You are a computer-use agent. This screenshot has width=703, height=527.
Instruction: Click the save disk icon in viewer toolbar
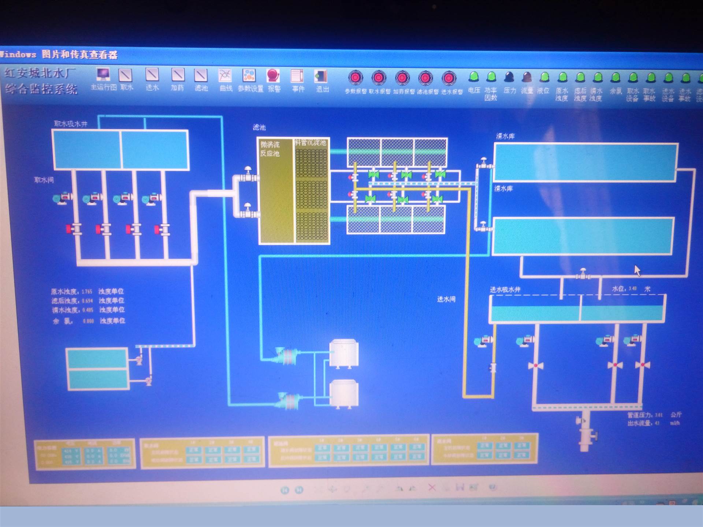460,487
